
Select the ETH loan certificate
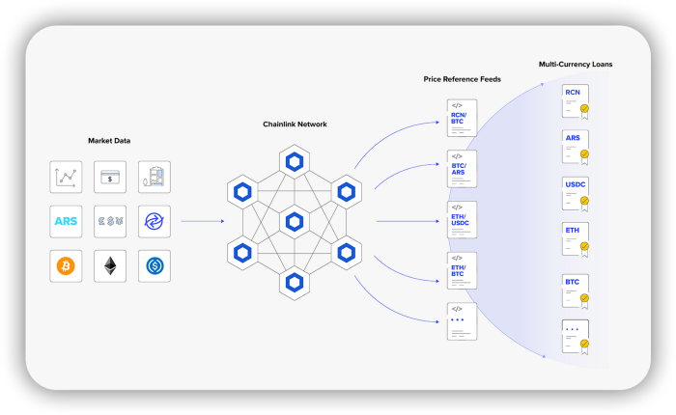tap(576, 239)
